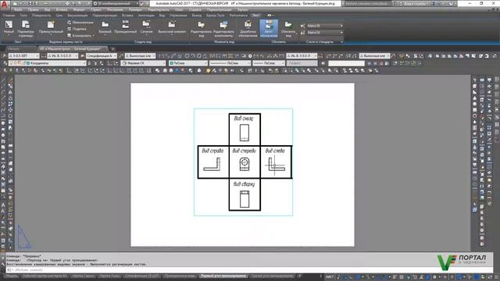Open the Справка menu
This screenshot has width=500, height=281.
pos(195,10)
